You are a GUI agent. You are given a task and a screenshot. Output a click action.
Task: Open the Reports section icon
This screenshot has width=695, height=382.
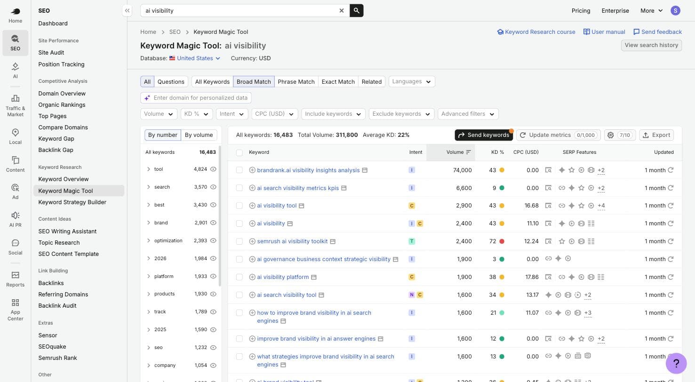tap(15, 279)
